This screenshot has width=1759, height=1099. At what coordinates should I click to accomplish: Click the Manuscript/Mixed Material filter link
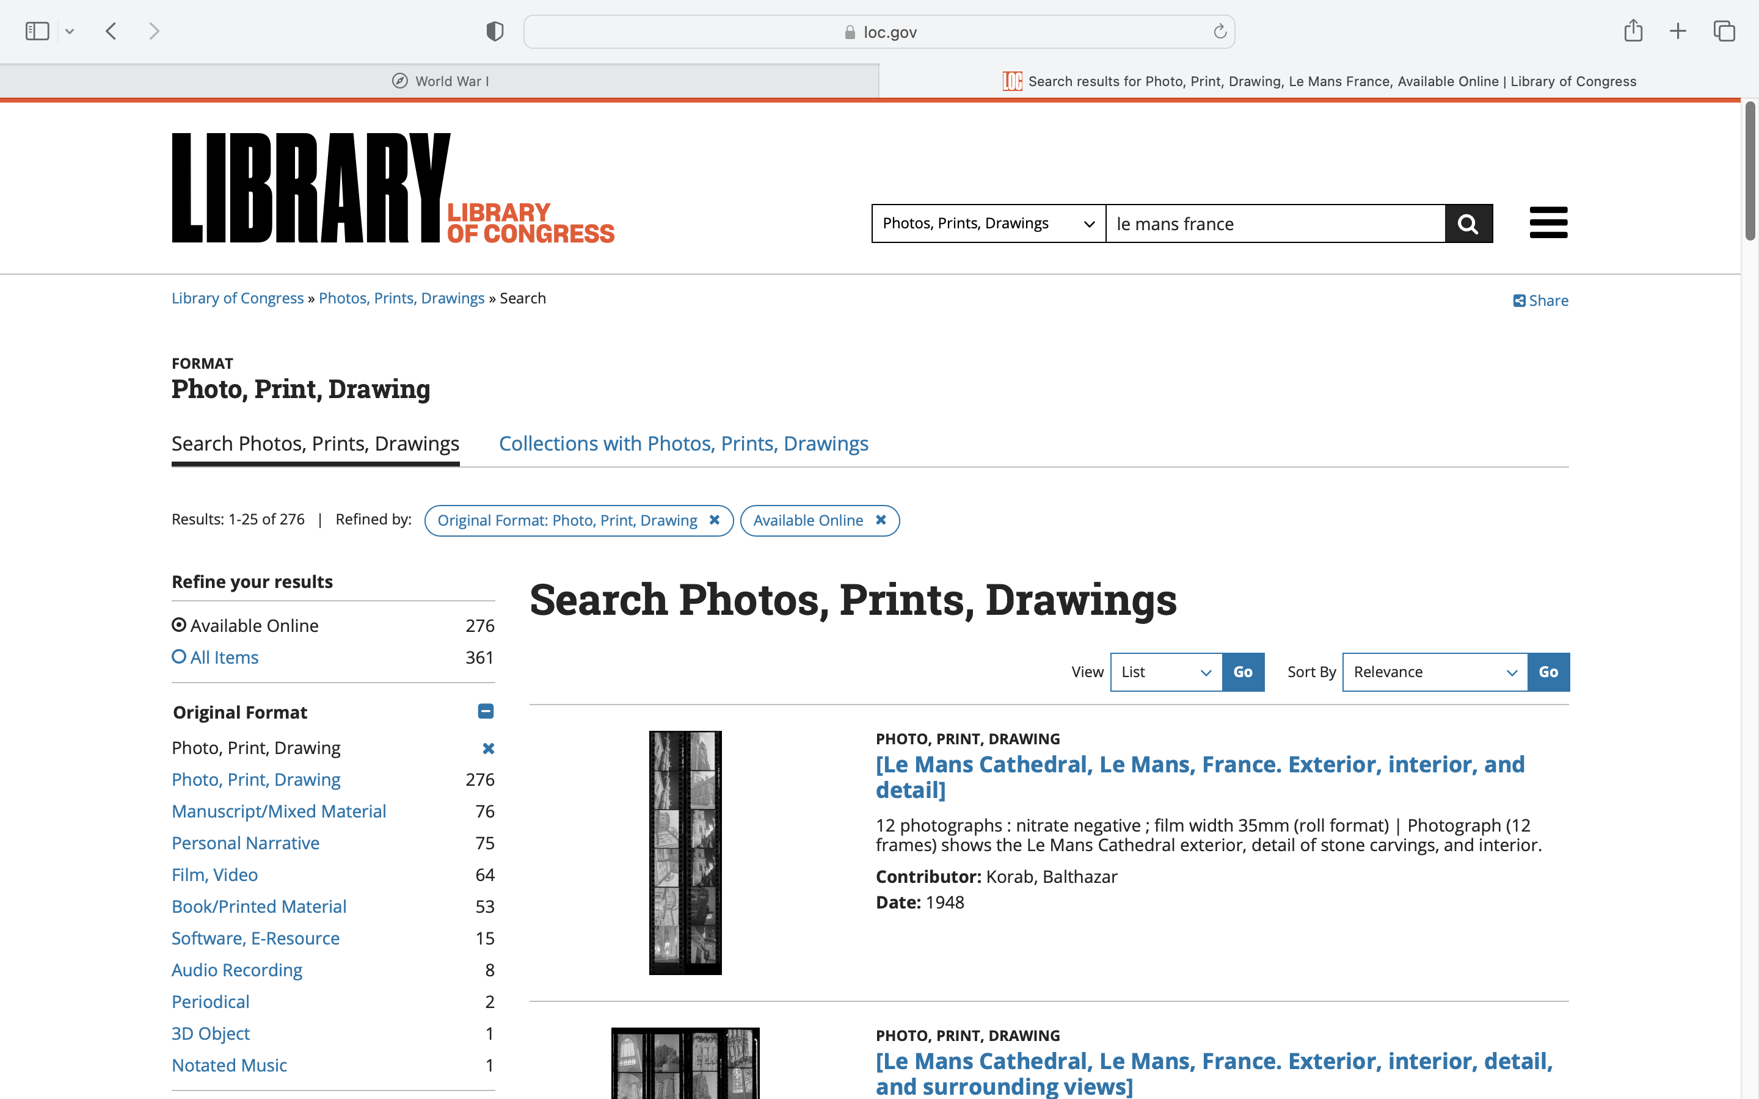click(279, 811)
